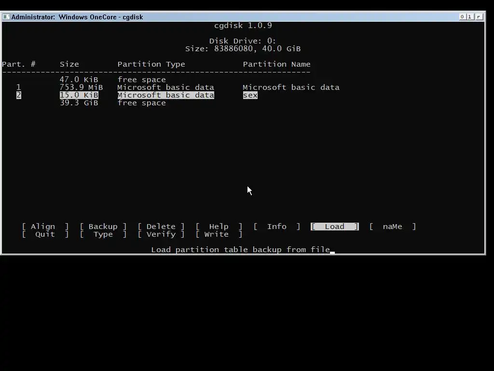The height and width of the screenshot is (371, 494).
Task: Select partition 1 row number
Action: (19, 87)
